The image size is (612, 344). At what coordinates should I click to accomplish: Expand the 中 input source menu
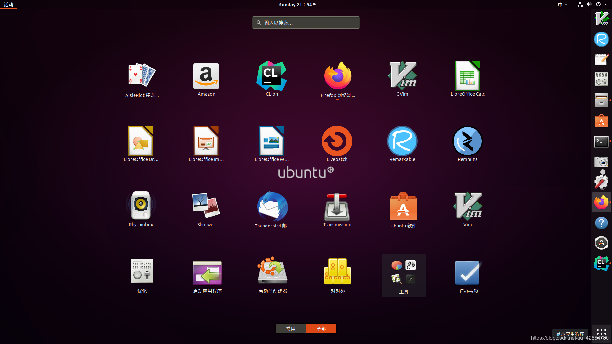[562, 4]
